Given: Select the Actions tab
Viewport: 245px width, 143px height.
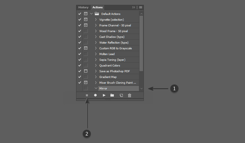Looking at the screenshot, I should (x=97, y=7).
